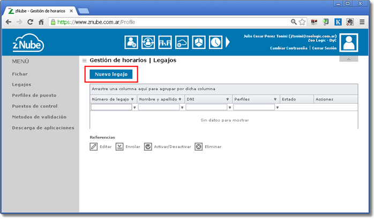The image size is (374, 219).
Task: Open the circular user sync header icon
Action: 148,42
